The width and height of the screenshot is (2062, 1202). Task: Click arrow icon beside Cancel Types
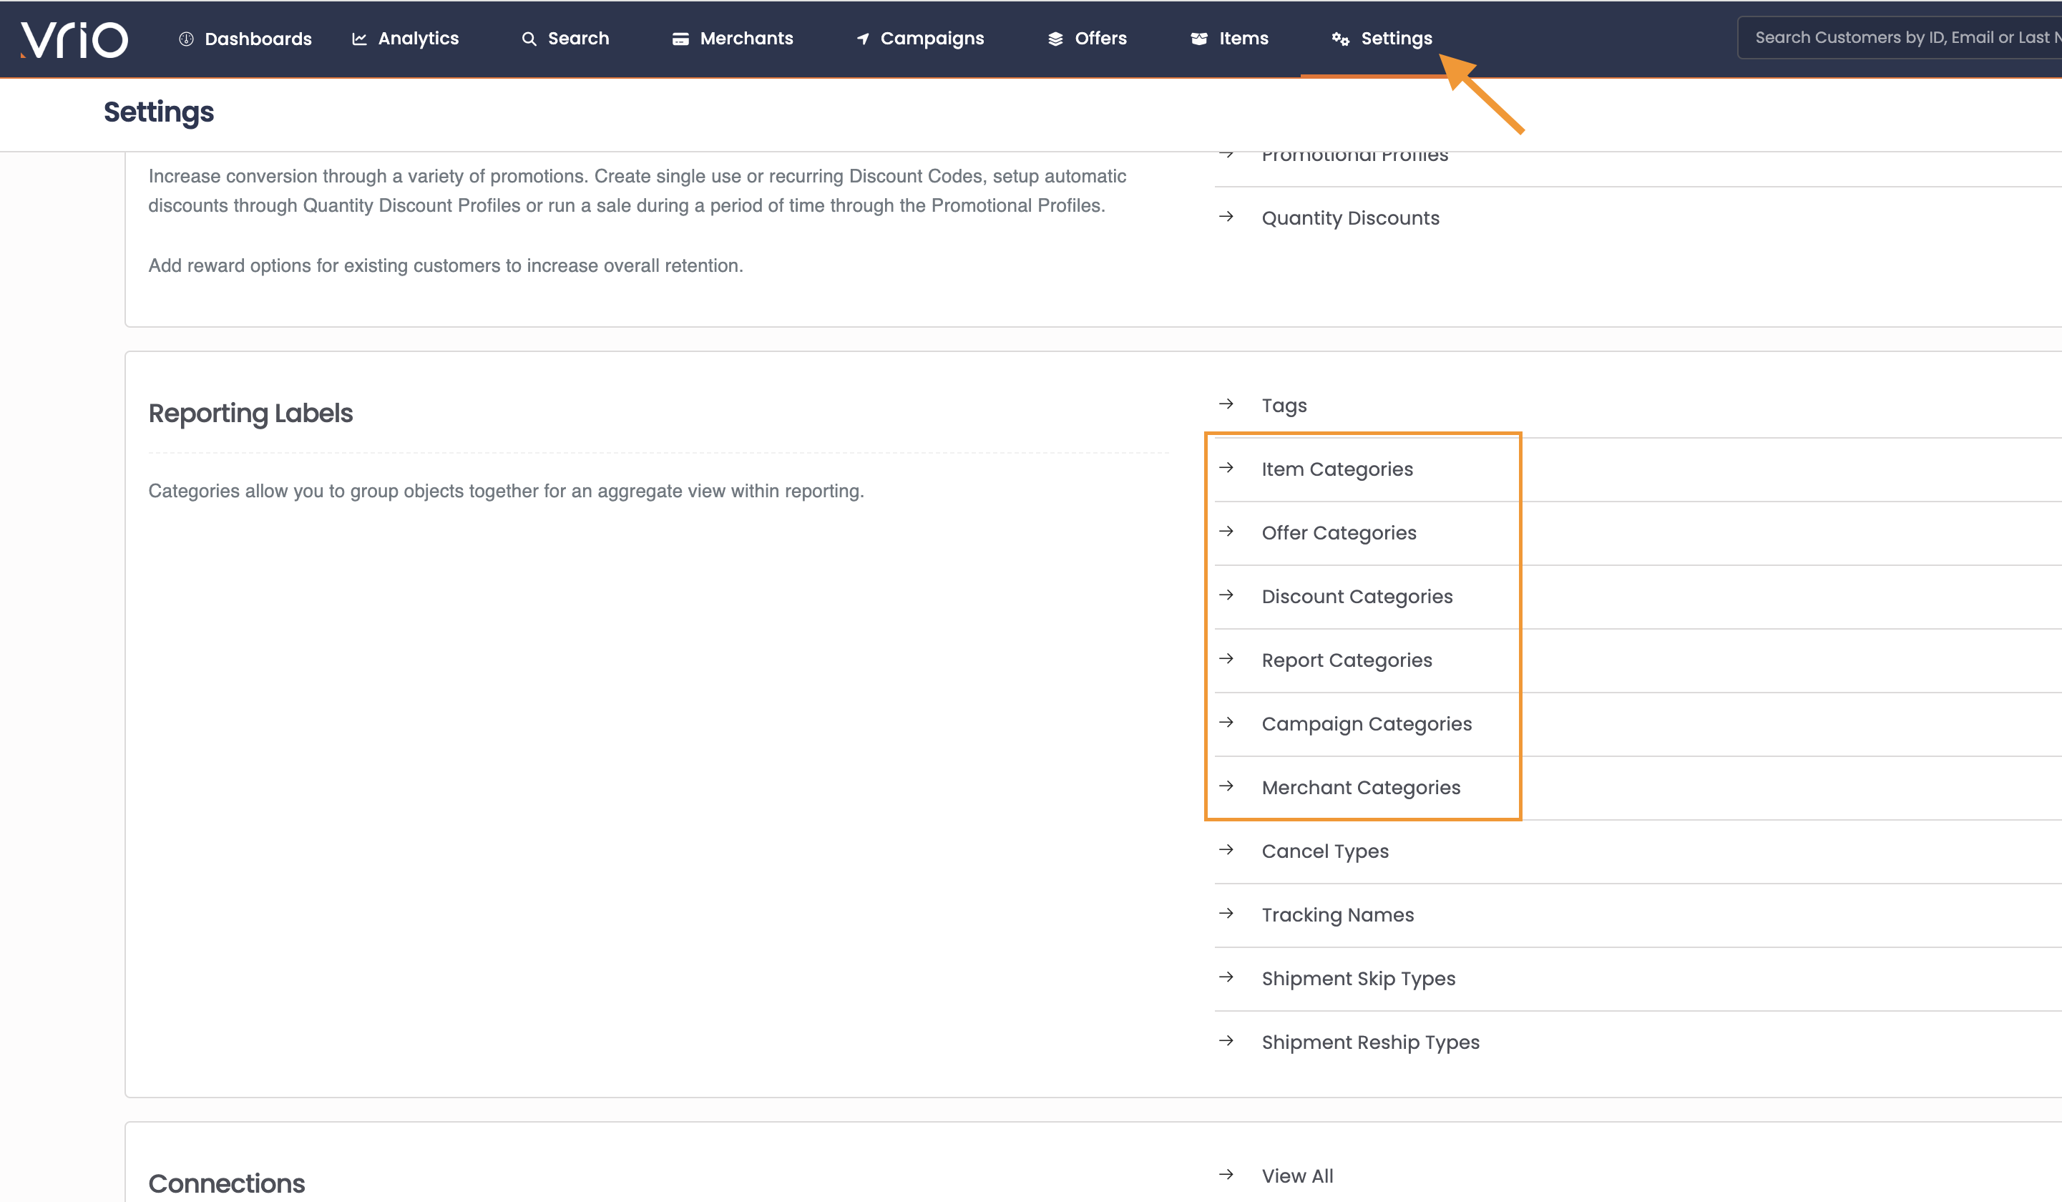coord(1226,851)
